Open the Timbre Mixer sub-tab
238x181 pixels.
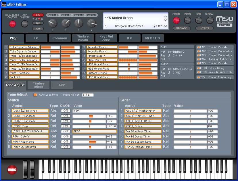pos(39,85)
